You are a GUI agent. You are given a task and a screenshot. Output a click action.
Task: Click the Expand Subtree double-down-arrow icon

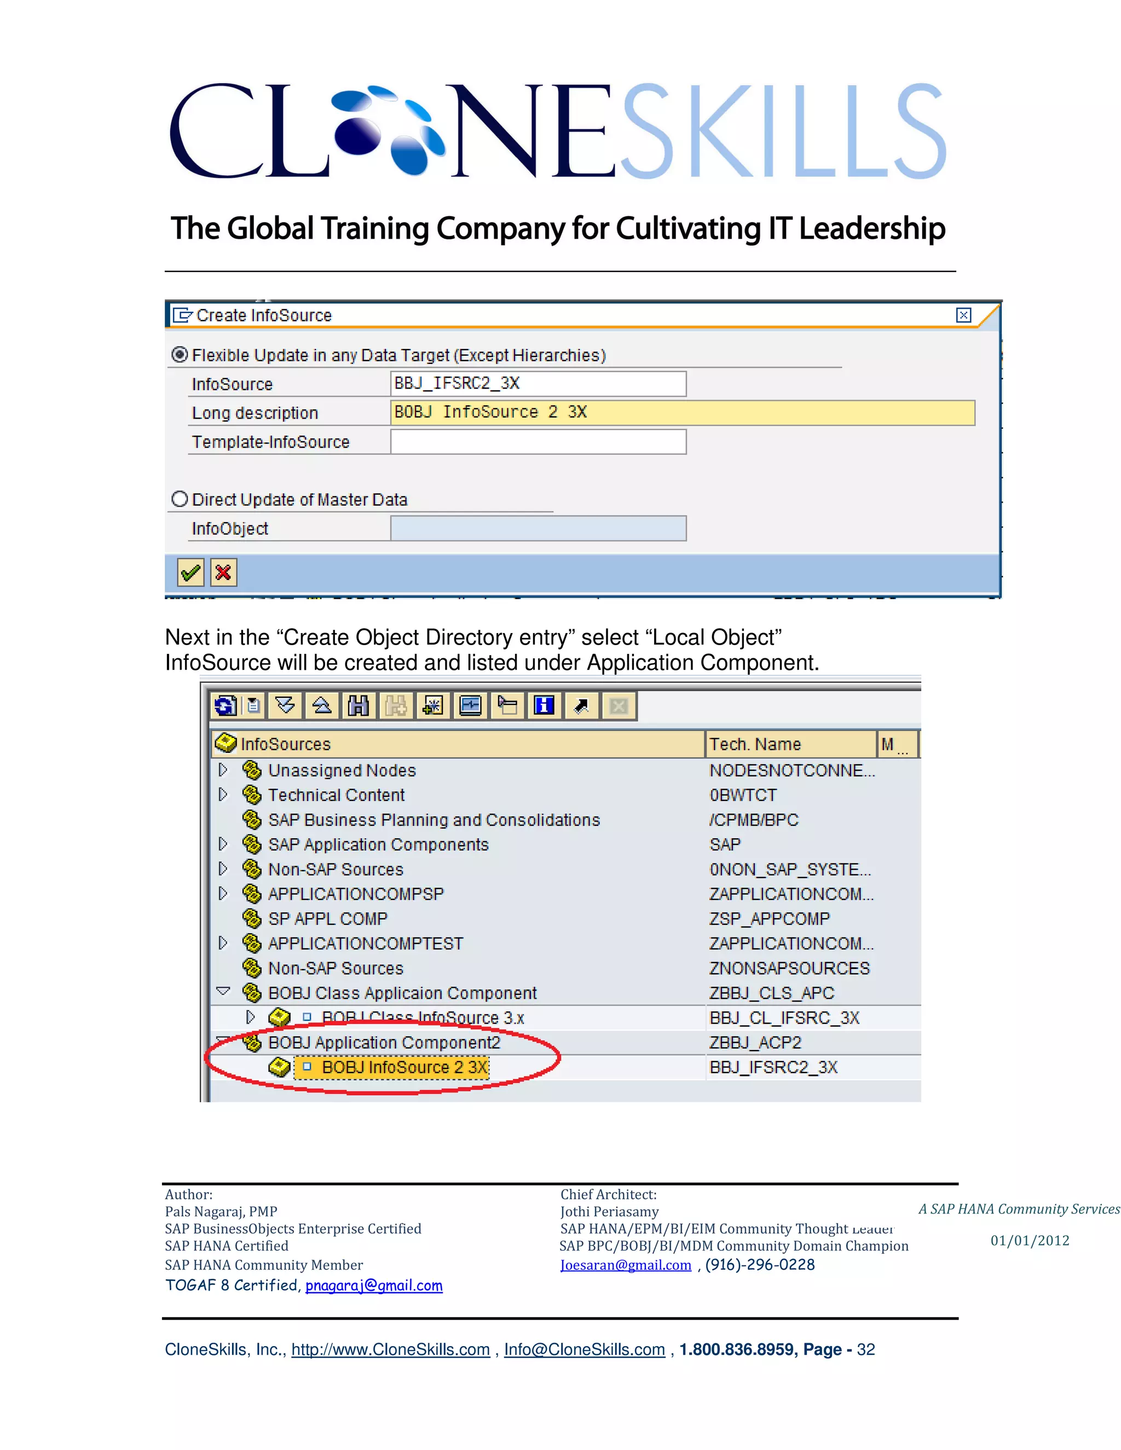coord(286,706)
